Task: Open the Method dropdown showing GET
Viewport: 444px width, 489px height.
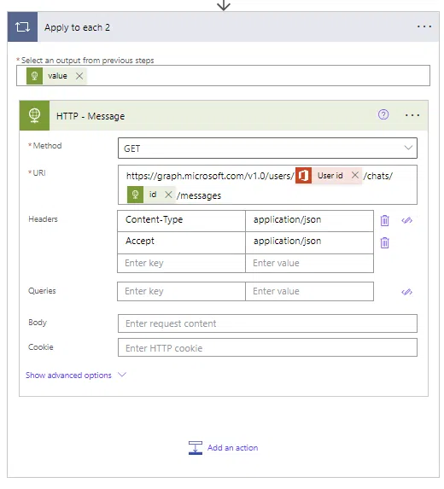Action: click(267, 148)
